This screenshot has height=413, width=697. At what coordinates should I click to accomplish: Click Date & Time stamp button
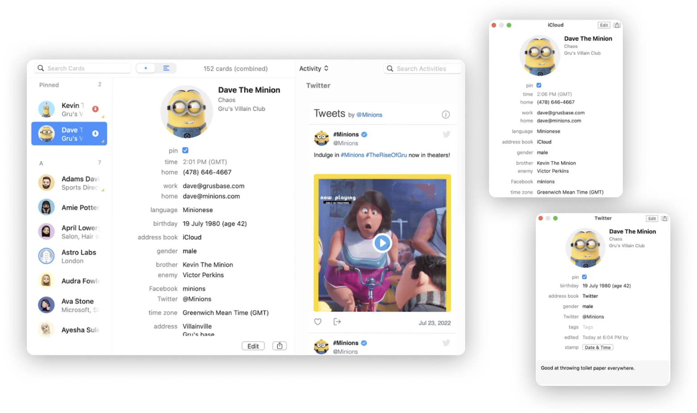tap(598, 348)
